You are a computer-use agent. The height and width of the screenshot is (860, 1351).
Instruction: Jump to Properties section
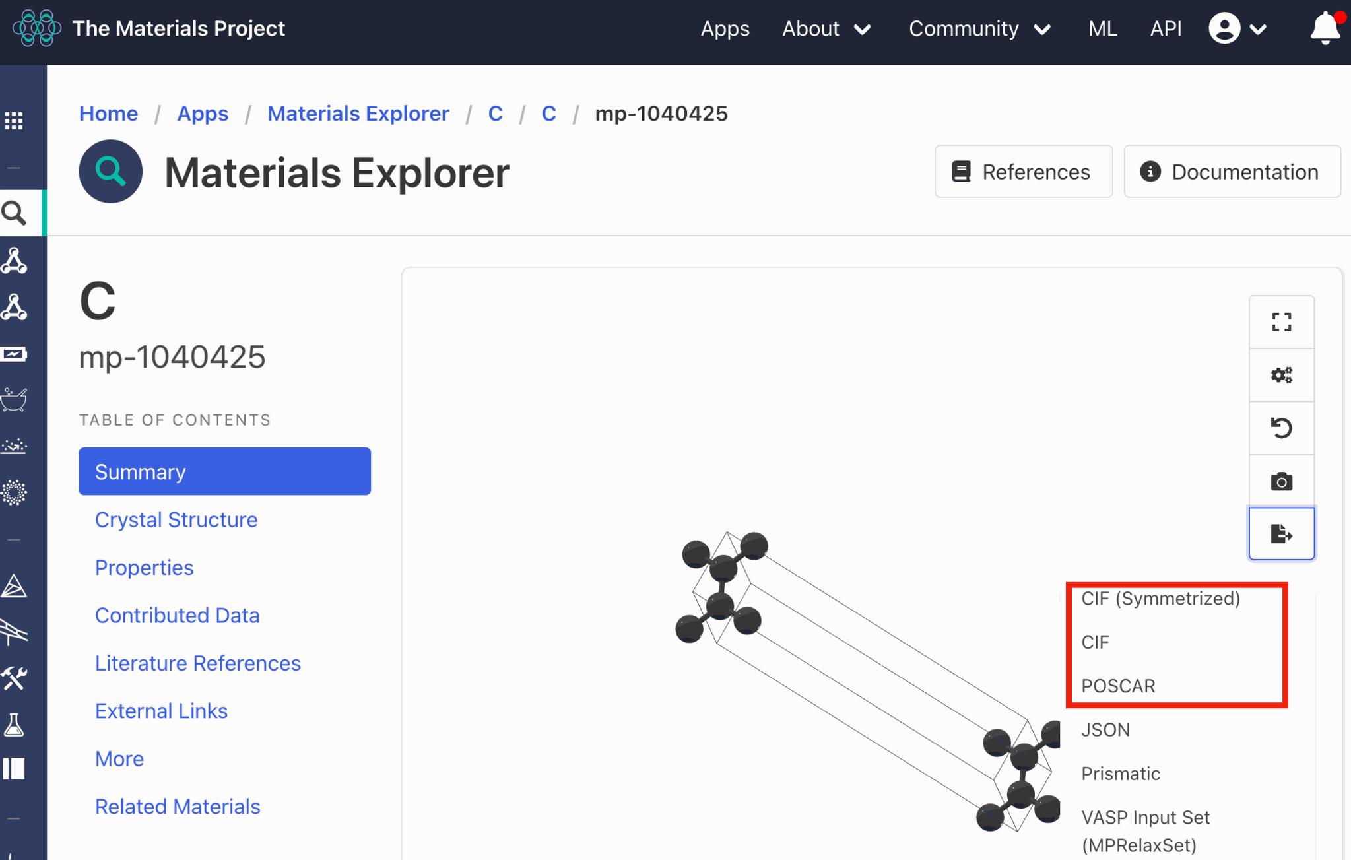point(145,568)
